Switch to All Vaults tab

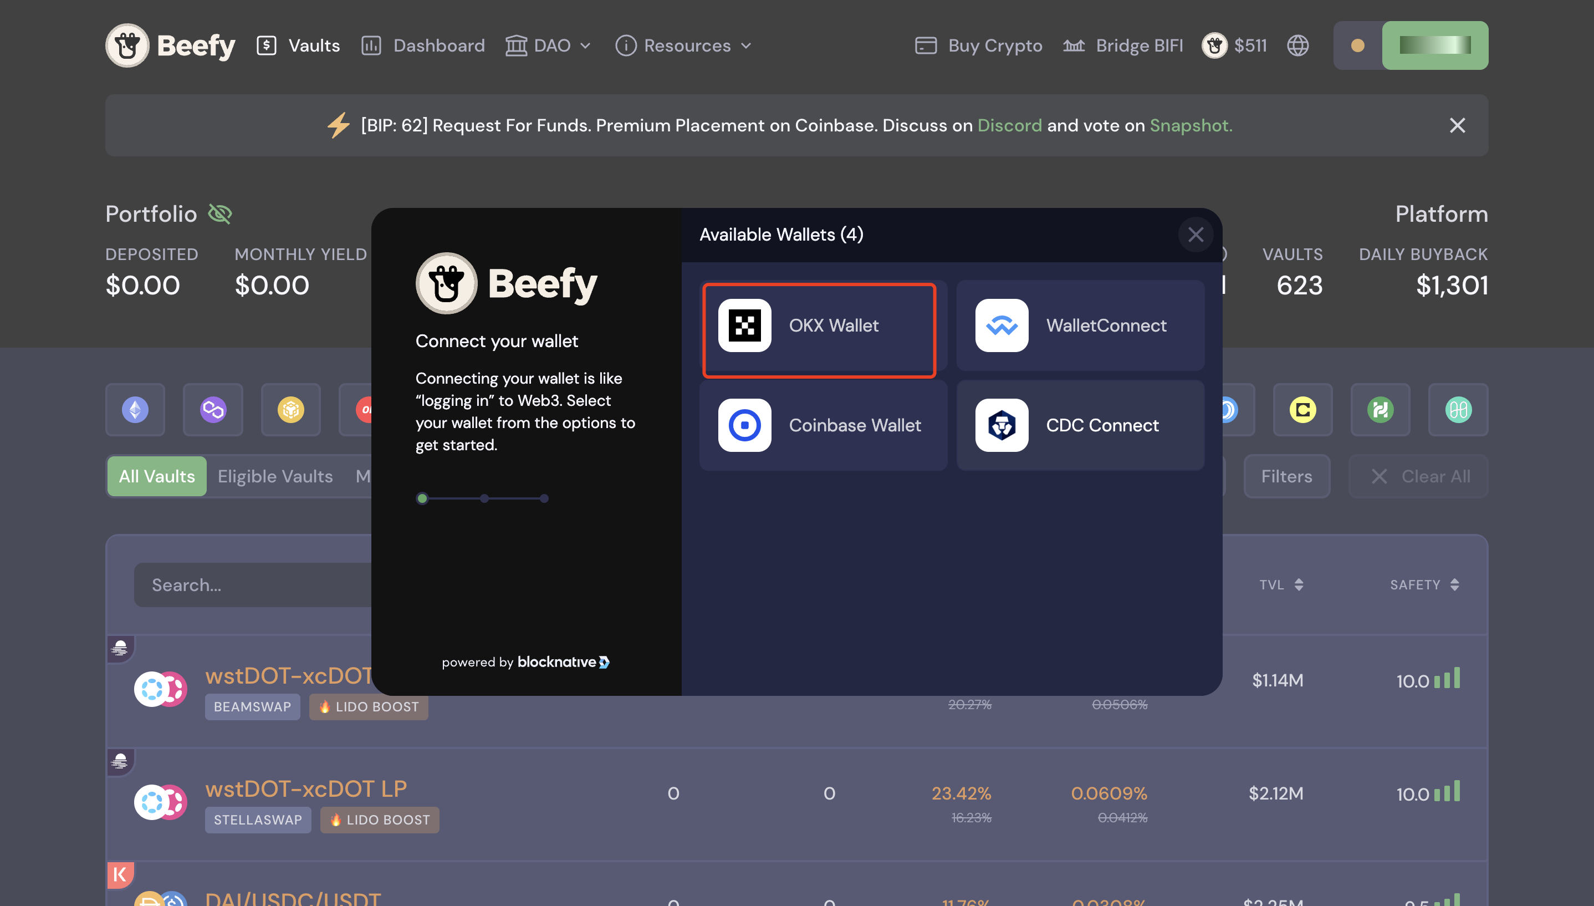157,476
